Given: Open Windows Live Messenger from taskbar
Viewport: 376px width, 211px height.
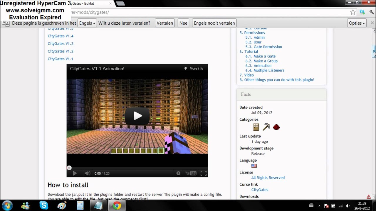Looking at the screenshot, I should coord(26,206).
